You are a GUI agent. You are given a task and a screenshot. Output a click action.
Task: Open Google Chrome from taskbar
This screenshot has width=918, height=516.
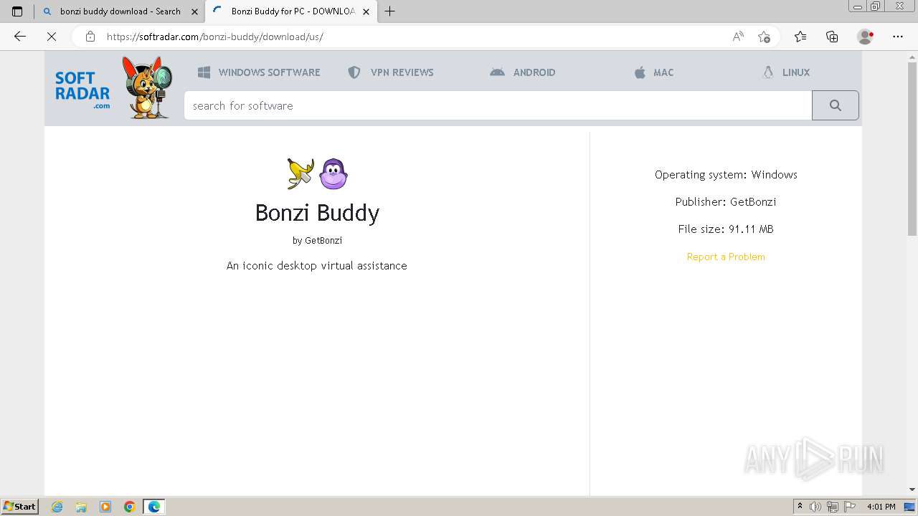tap(130, 507)
